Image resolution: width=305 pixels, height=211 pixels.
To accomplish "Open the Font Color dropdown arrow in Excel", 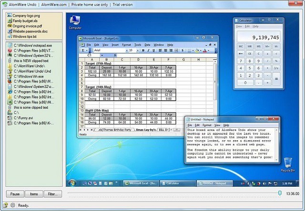I will click(208, 50).
